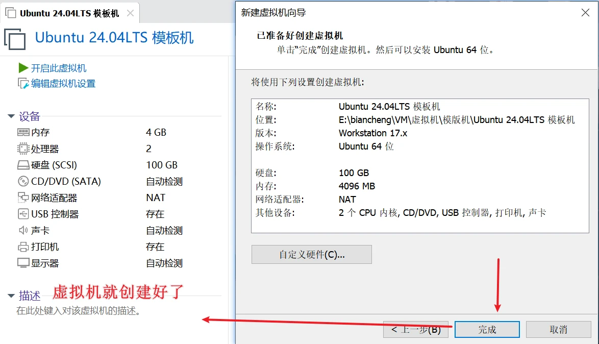Screen dimensions: 599x344
Task: Switch to the Ubuntu 24.04LTS 模板机 tab
Action: coord(69,13)
